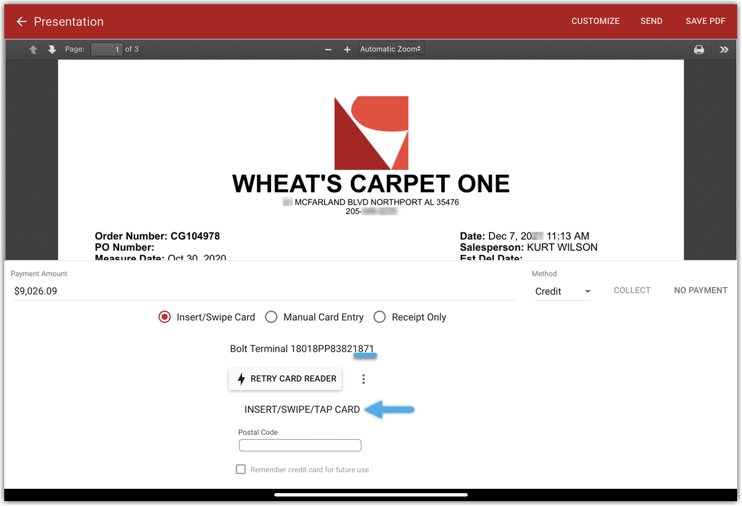Click the INSERT/SWIPE/TAP CARD status text

point(302,410)
